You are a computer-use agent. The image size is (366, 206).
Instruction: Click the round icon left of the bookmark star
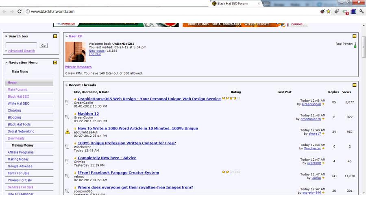tap(322, 11)
